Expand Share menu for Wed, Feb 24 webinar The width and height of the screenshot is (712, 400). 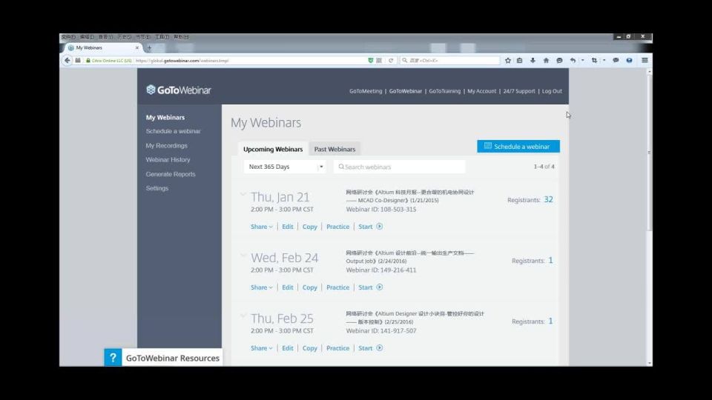pyautogui.click(x=262, y=287)
